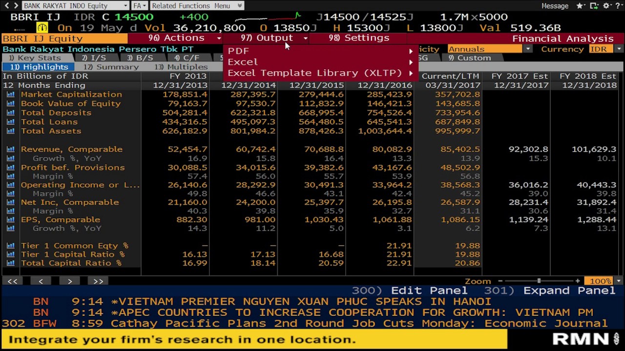Open the 9) Custom tab
This screenshot has width=625, height=351.
click(470, 58)
